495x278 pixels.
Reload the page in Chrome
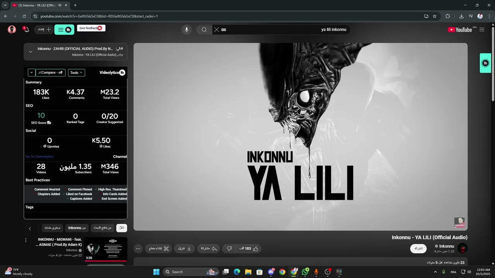24,16
